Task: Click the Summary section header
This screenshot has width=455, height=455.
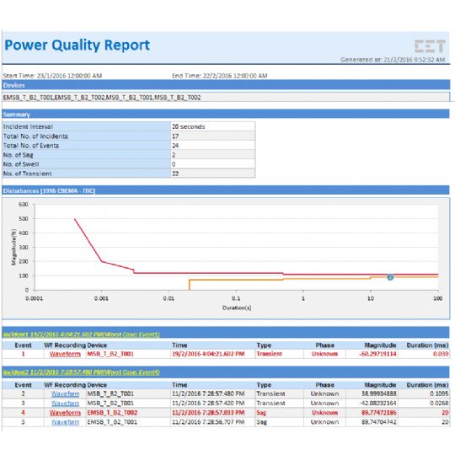Action: [226, 114]
